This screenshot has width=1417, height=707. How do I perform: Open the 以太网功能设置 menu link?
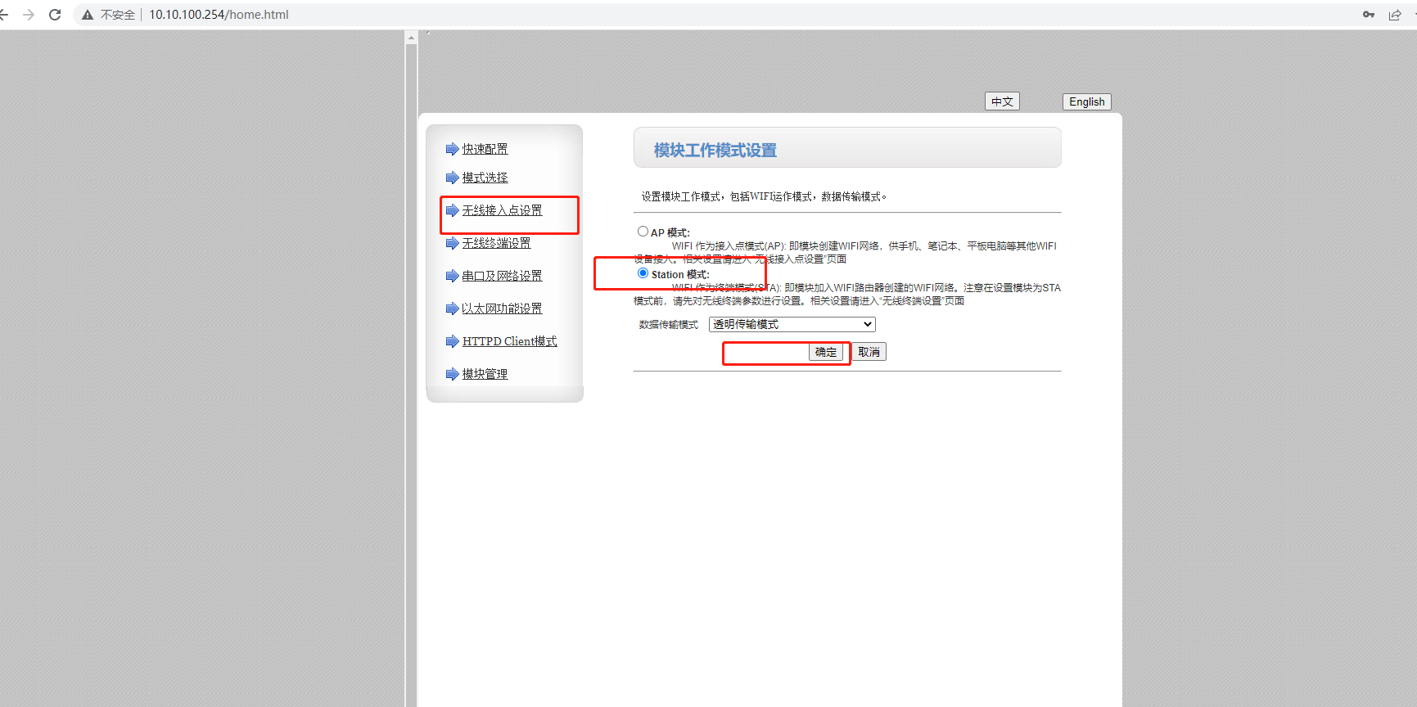click(502, 308)
